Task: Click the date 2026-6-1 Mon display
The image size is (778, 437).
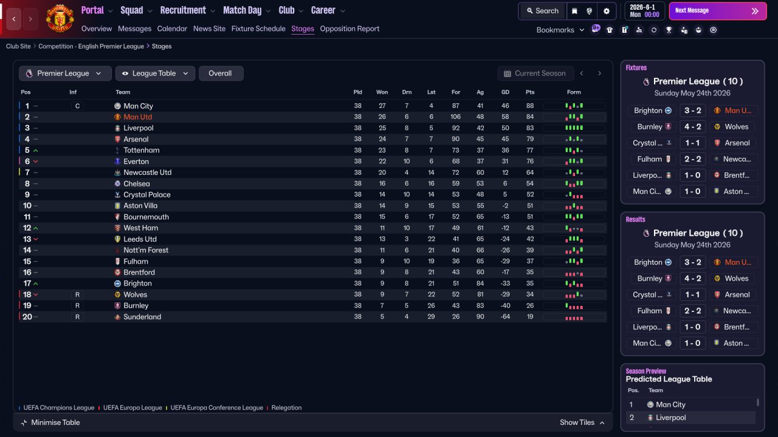Action: pos(644,11)
